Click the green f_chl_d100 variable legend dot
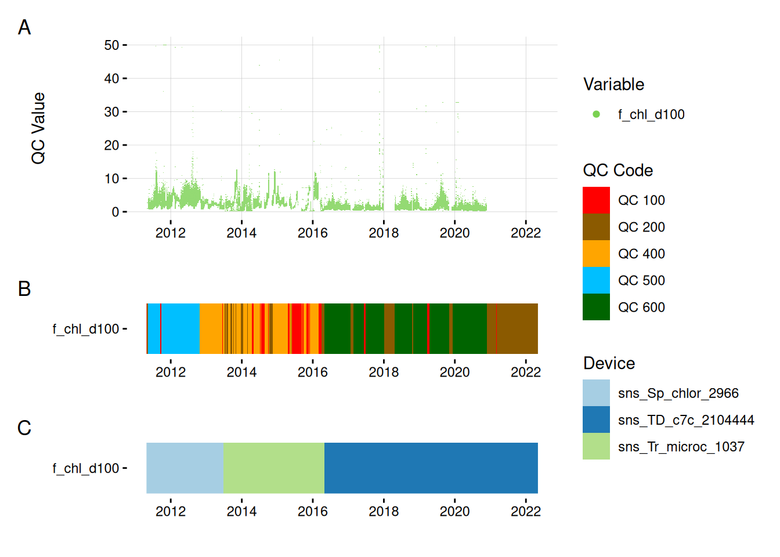Screen dimensions: 780x557 [596, 114]
